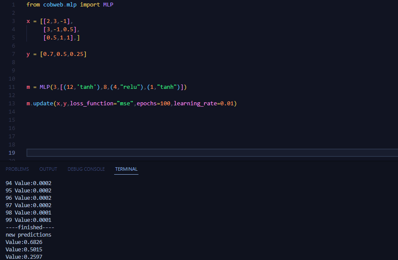Click the MLP name on the import line
Viewport: 398px width, 260px height.
pos(108,5)
